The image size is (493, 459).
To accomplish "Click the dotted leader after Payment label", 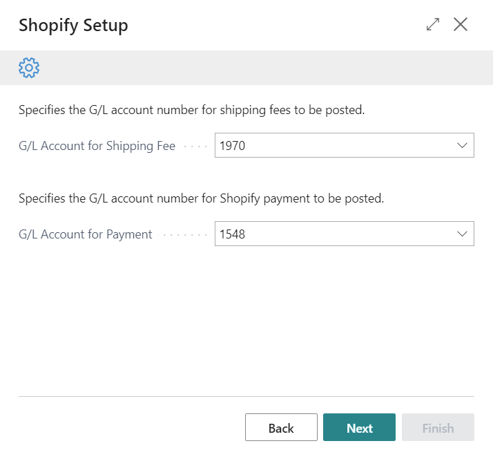I will [x=183, y=234].
